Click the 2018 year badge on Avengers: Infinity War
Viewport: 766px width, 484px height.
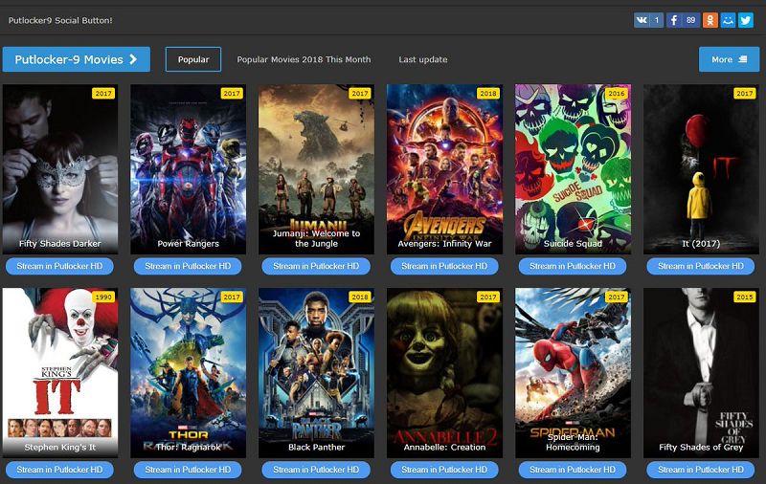(x=488, y=93)
